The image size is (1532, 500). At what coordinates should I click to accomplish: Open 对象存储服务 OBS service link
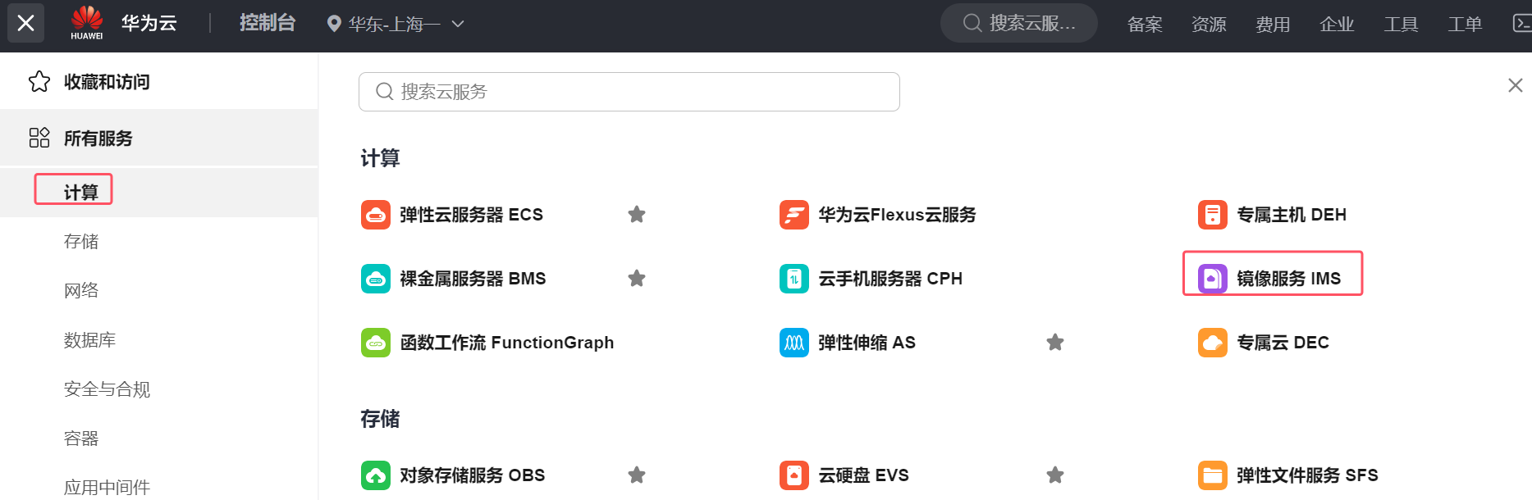[472, 475]
